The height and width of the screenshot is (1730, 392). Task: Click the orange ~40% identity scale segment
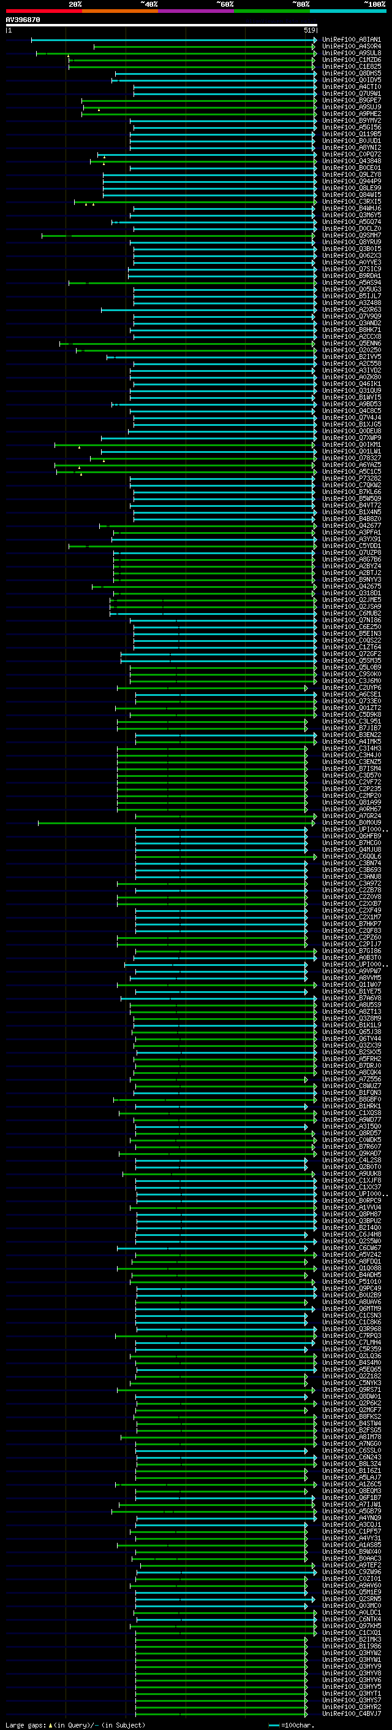121,11
